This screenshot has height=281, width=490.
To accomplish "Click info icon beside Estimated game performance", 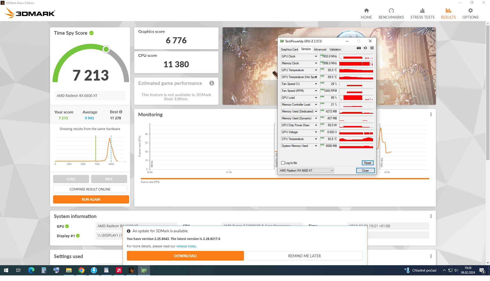I will (x=212, y=83).
